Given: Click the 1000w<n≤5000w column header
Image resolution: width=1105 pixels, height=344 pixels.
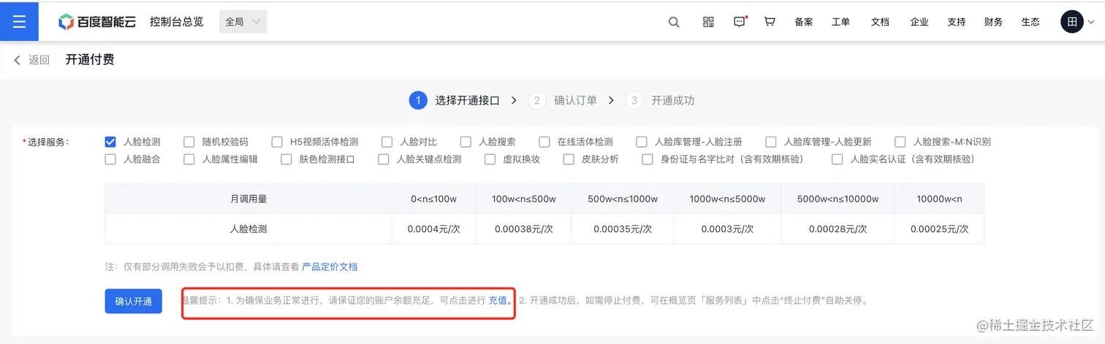Looking at the screenshot, I should click(727, 199).
